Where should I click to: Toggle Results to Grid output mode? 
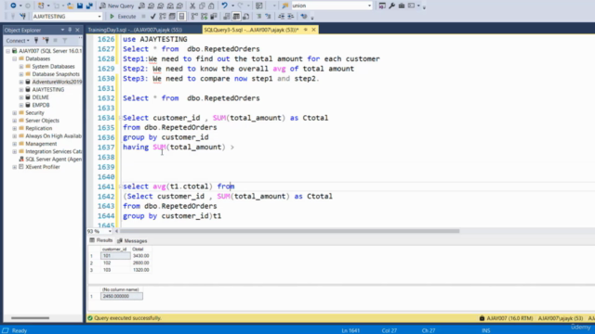[x=236, y=17]
